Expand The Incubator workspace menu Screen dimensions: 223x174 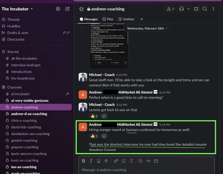pyautogui.click(x=17, y=9)
